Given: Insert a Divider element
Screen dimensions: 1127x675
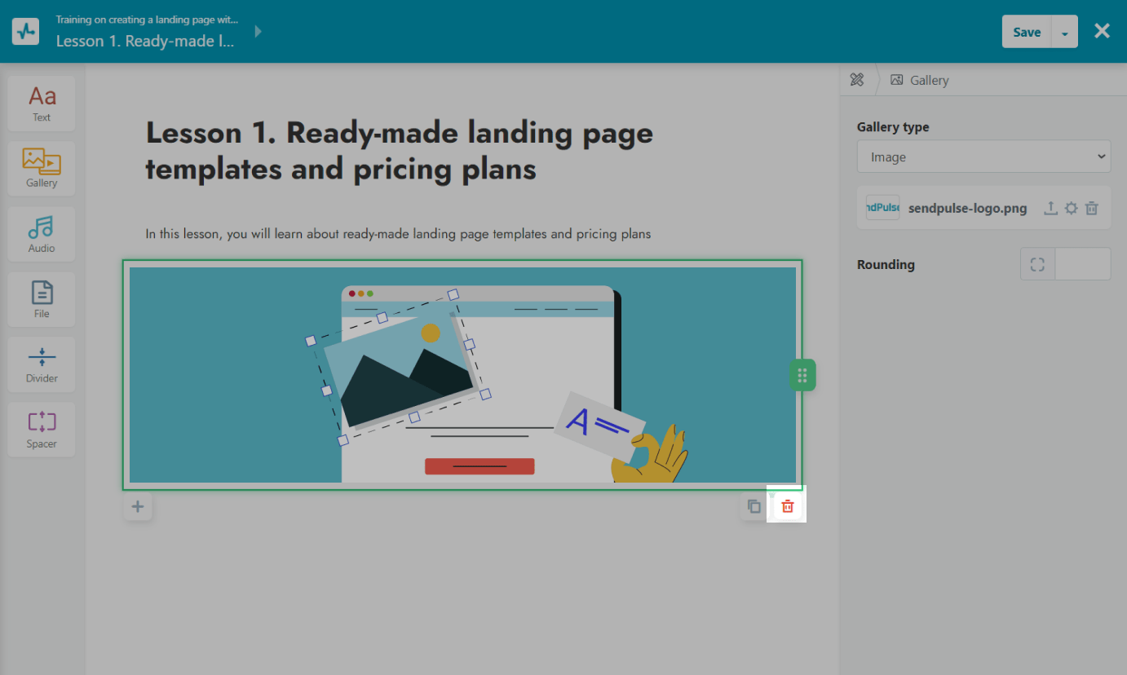Looking at the screenshot, I should click(42, 364).
